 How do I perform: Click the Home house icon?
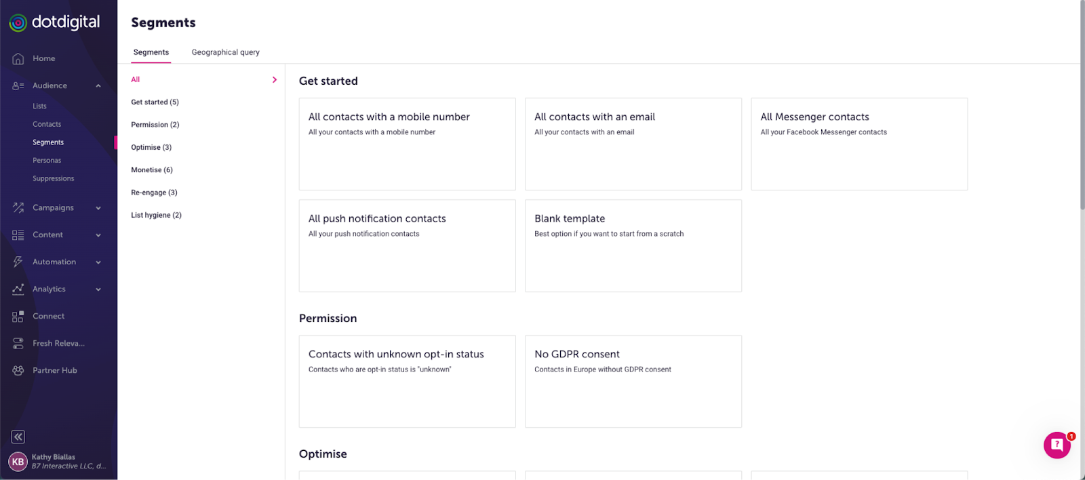pyautogui.click(x=18, y=59)
